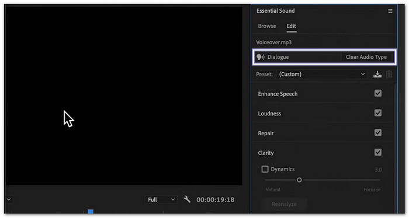
Task: Expand the Loudness section
Action: (x=269, y=114)
